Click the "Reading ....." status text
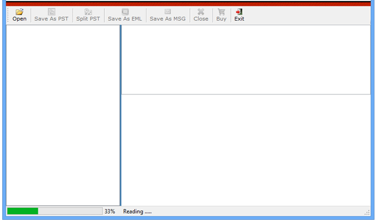This screenshot has width=375, height=221. pos(137,211)
